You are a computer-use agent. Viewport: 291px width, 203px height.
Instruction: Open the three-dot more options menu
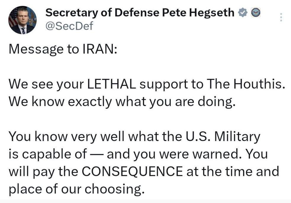tap(281, 17)
